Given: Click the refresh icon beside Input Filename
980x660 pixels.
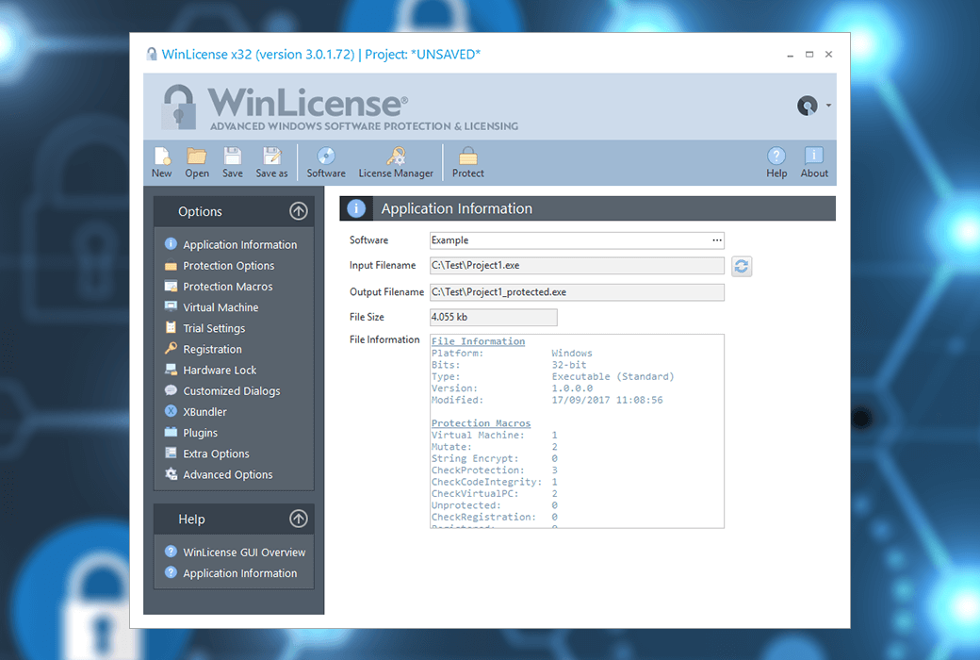Looking at the screenshot, I should tap(741, 266).
